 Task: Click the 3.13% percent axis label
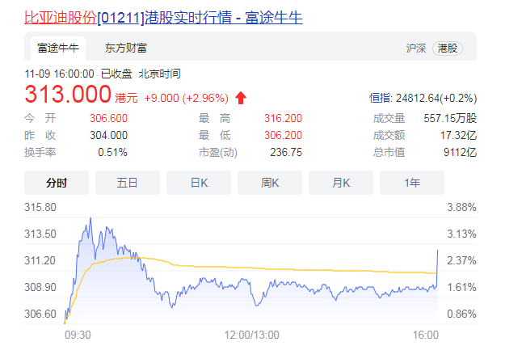pos(461,234)
